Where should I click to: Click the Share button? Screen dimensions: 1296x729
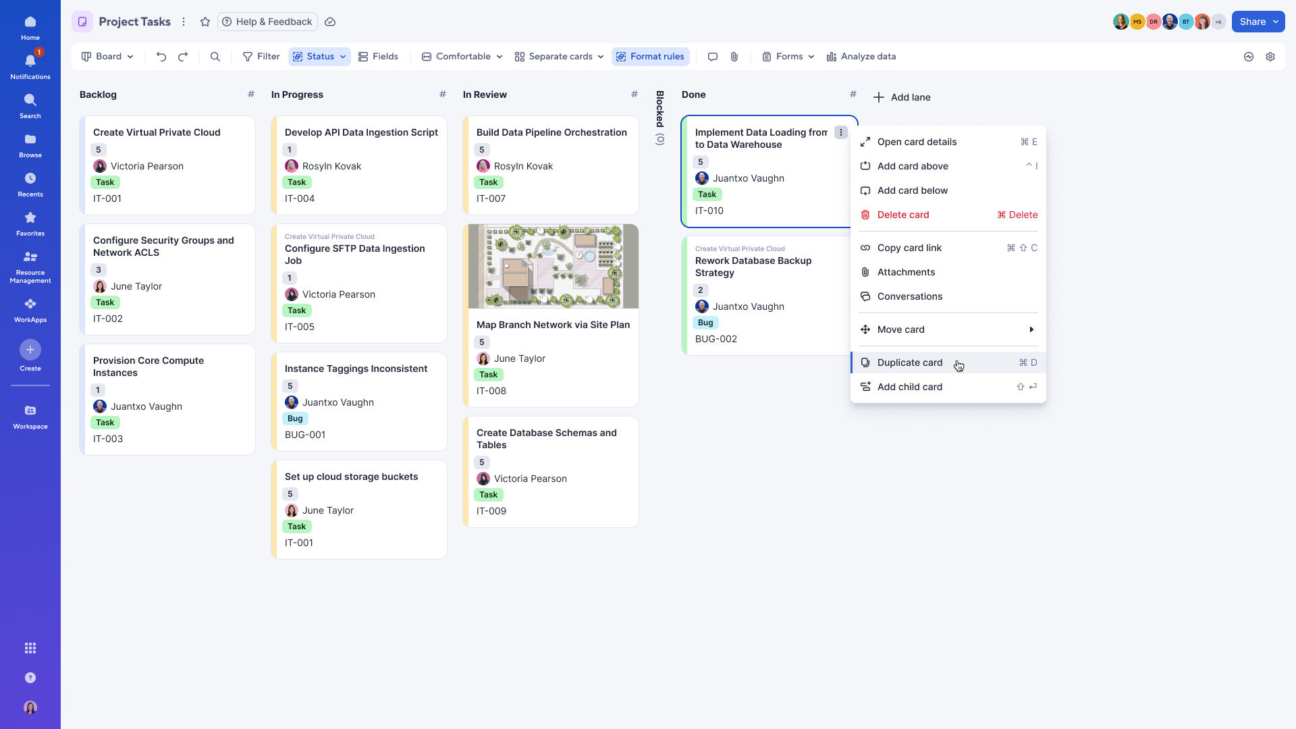[1257, 21]
